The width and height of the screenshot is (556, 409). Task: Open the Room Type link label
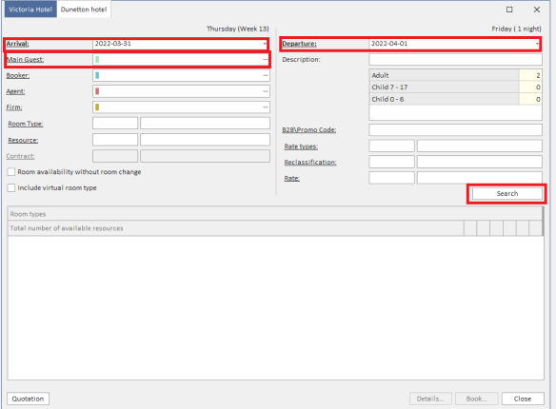(x=26, y=124)
